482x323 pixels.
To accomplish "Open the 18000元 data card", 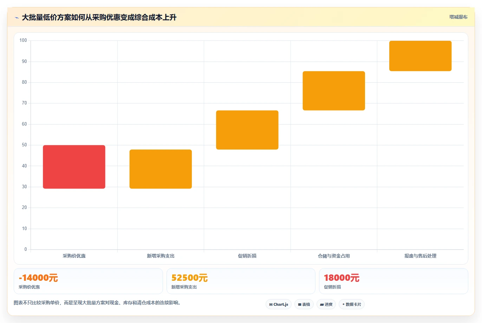I will 393,281.
